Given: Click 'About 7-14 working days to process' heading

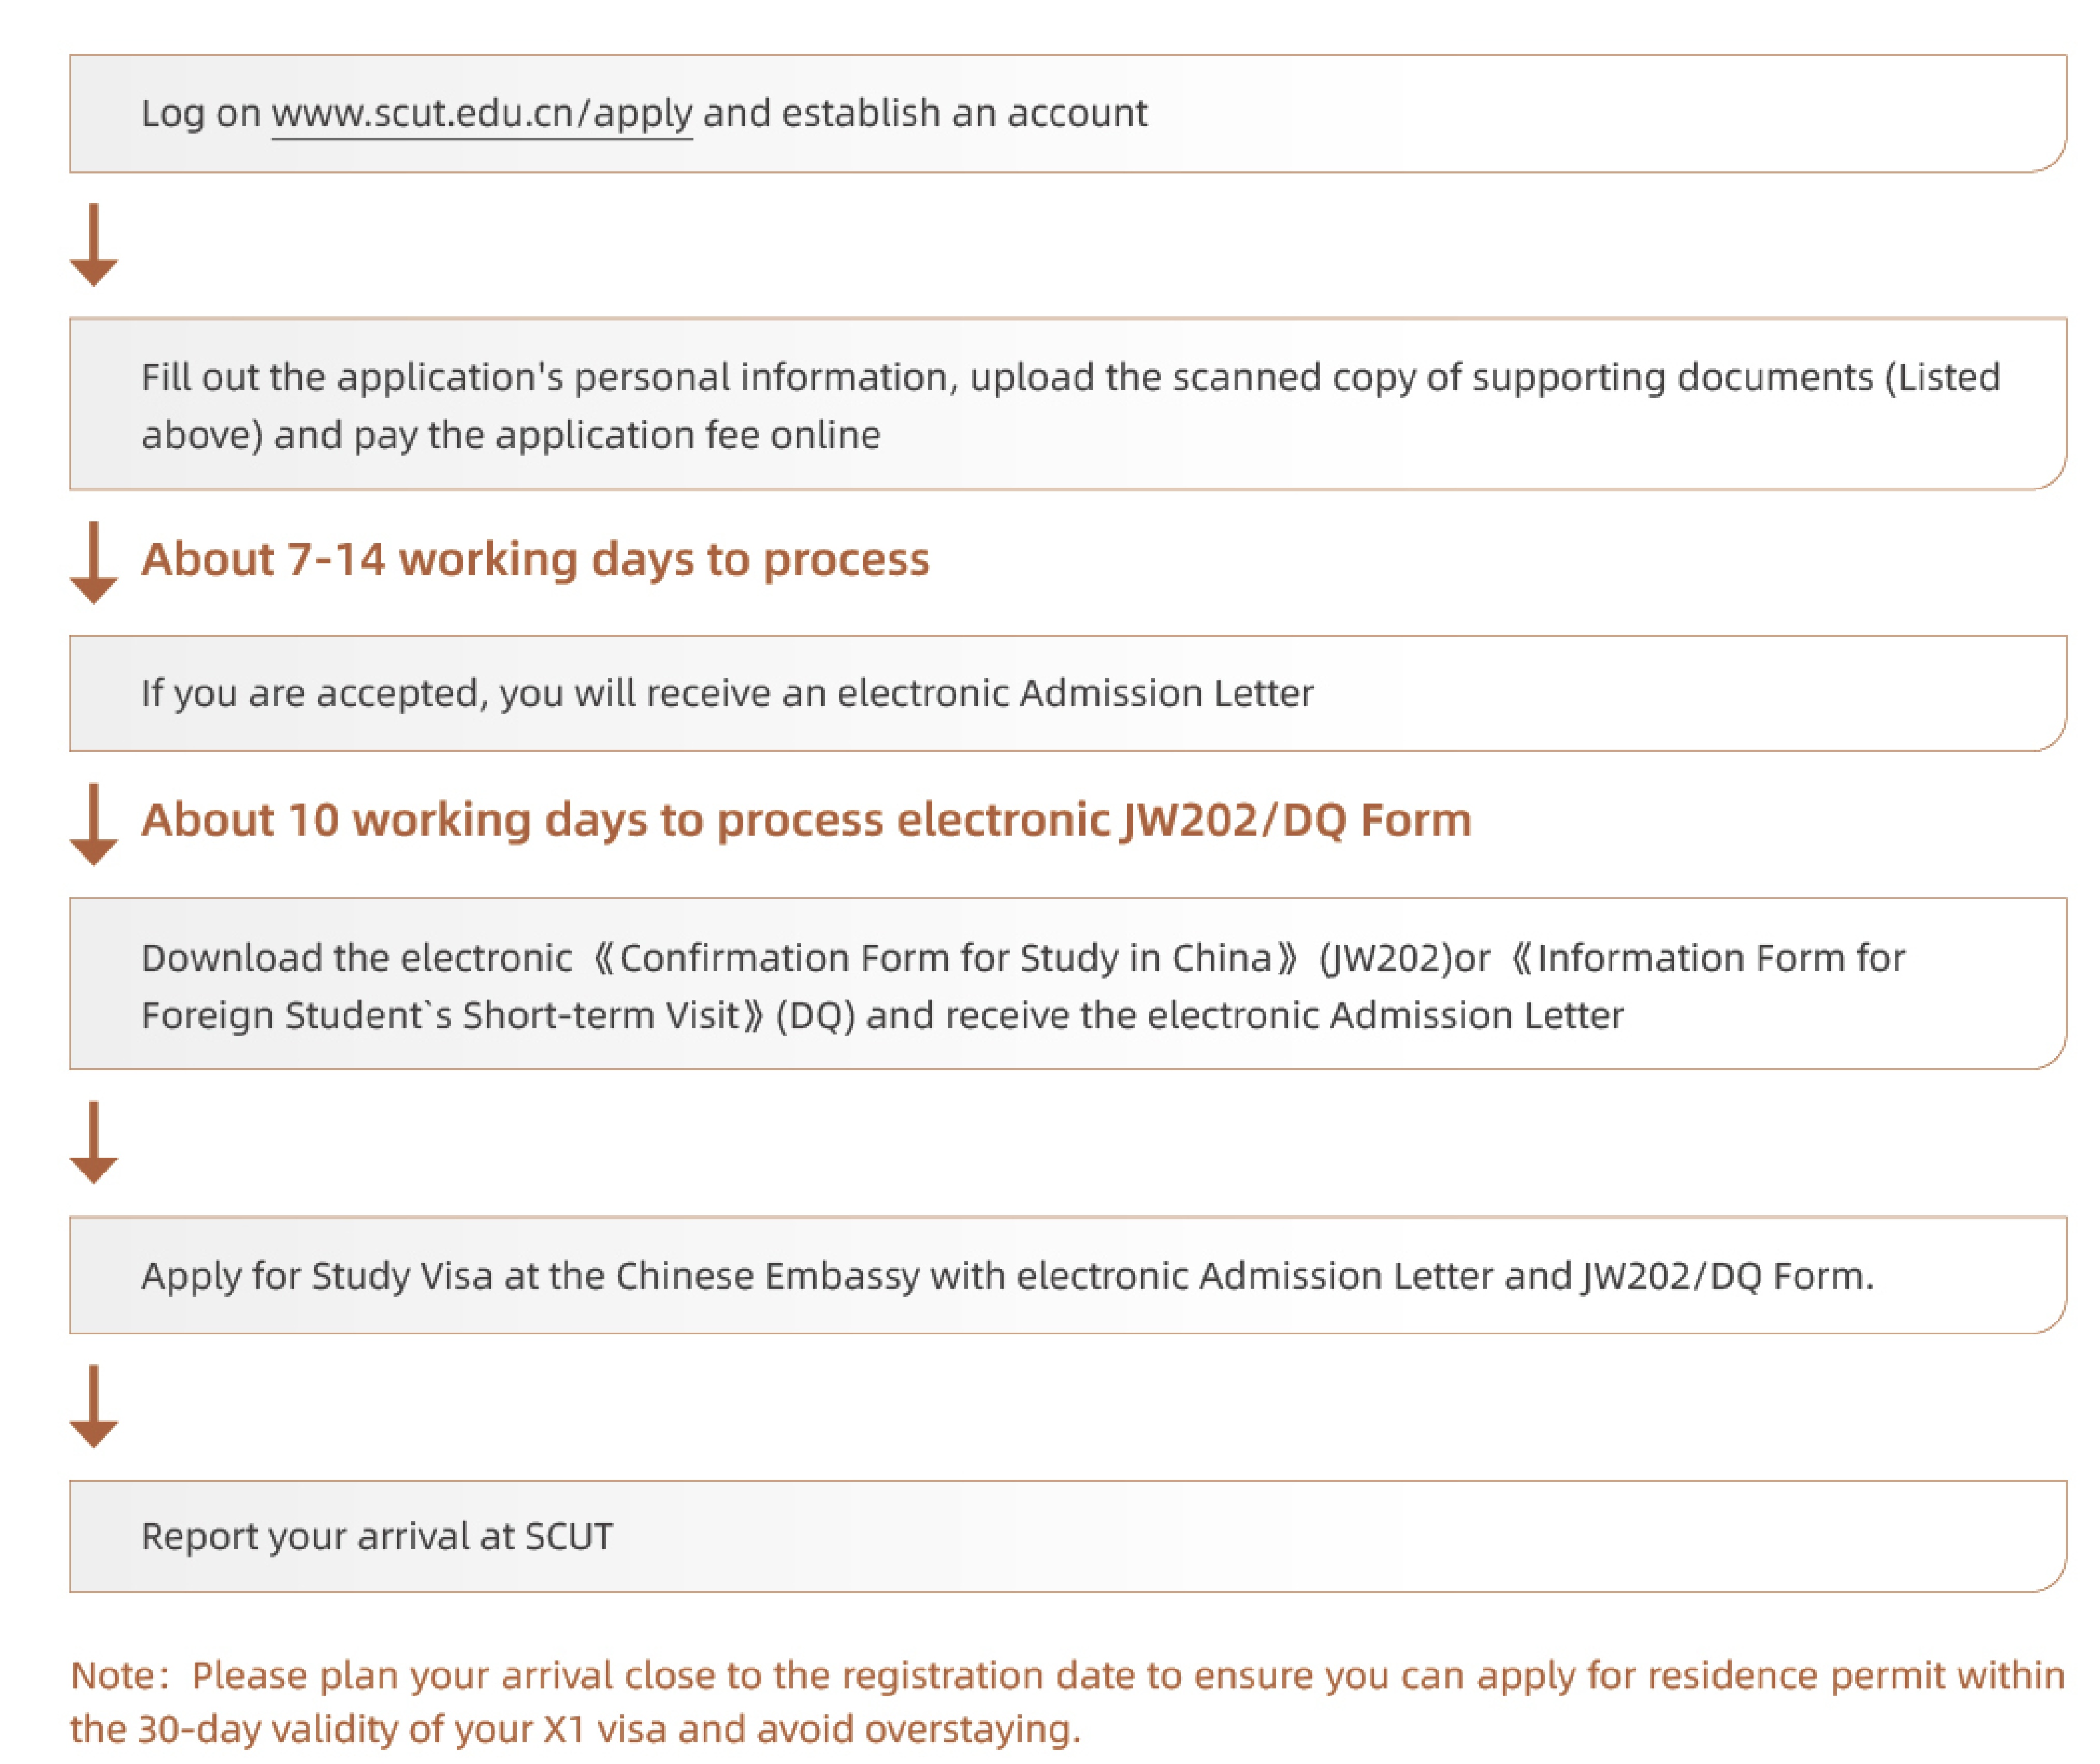Looking at the screenshot, I should click(x=535, y=560).
